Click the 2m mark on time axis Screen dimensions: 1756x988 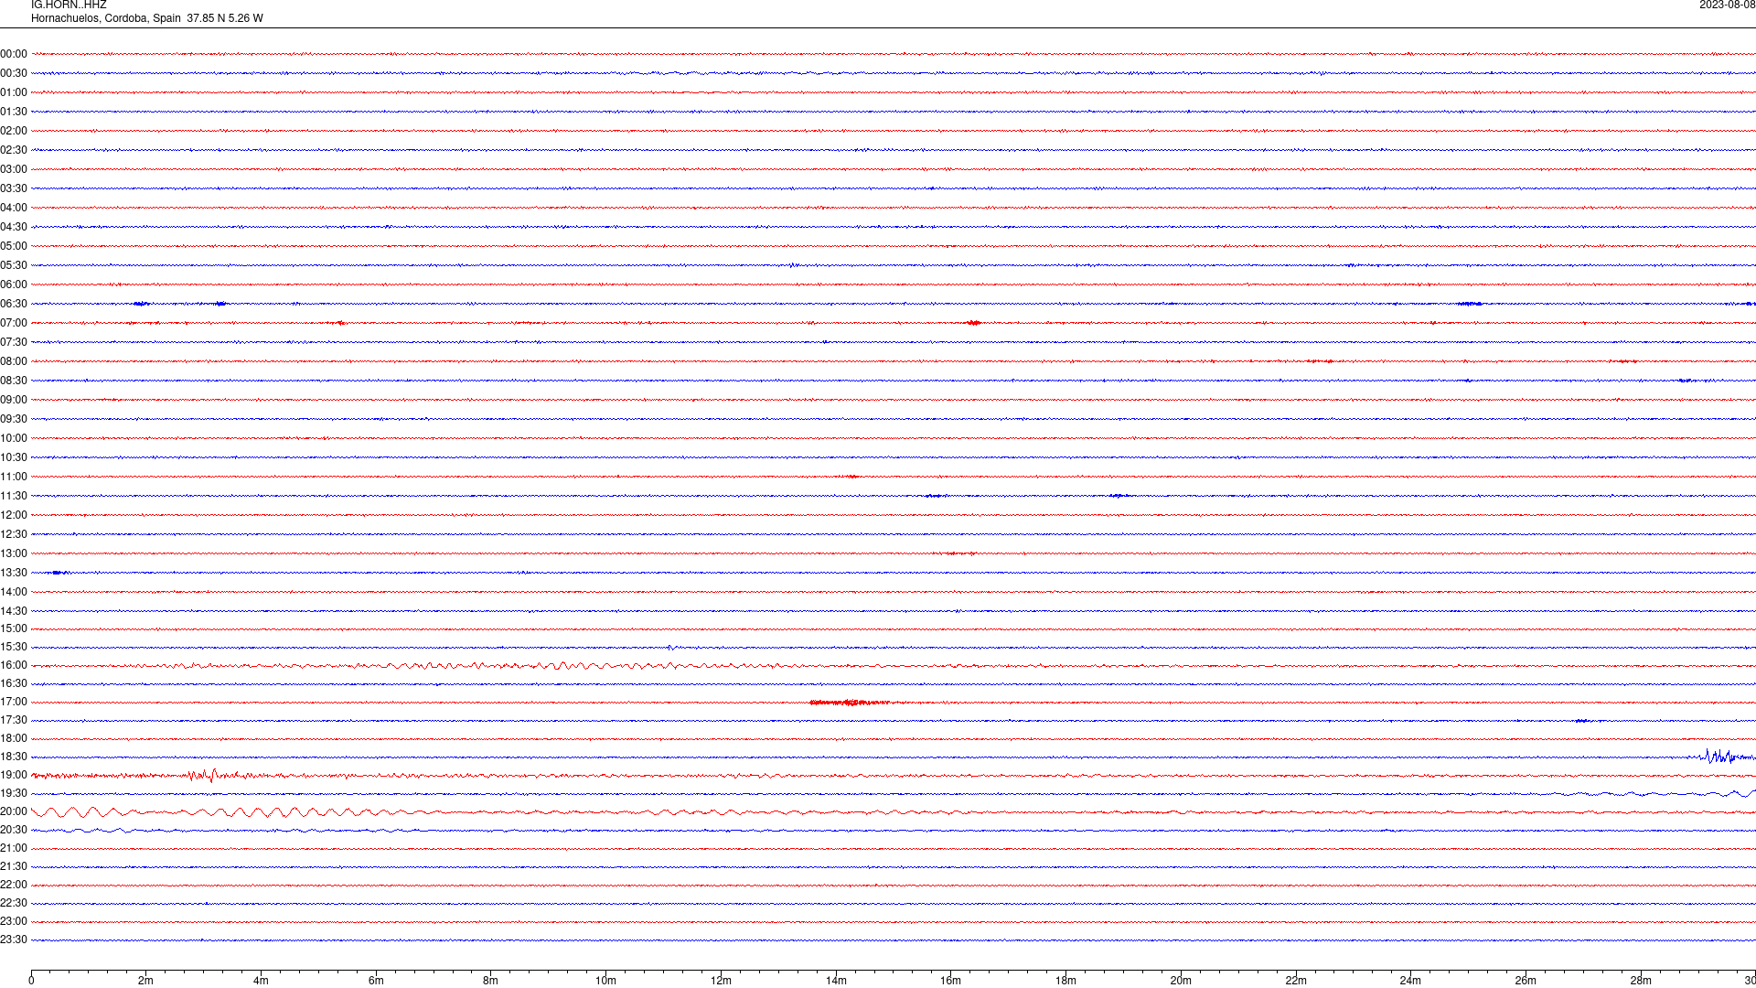click(146, 981)
